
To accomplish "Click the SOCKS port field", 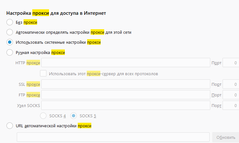I will (231, 105).
